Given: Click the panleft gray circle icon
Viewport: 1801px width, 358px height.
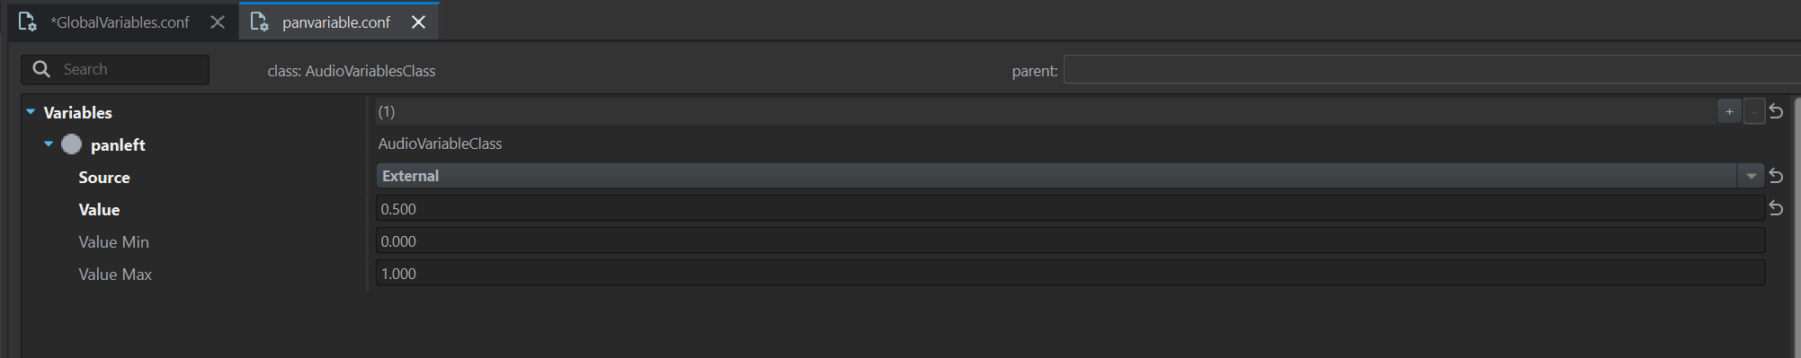Looking at the screenshot, I should click(72, 144).
